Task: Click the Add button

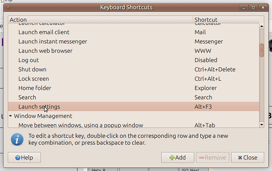Action: tap(177, 158)
